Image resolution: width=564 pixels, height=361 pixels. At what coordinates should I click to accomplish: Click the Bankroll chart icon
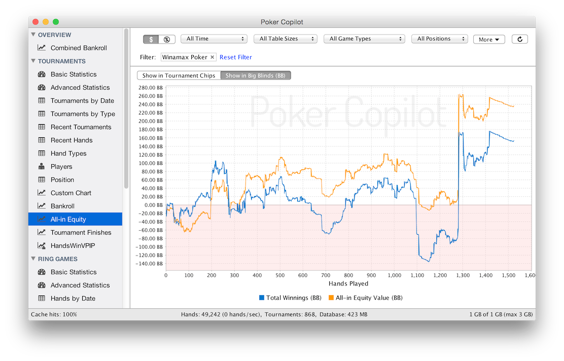click(x=42, y=206)
